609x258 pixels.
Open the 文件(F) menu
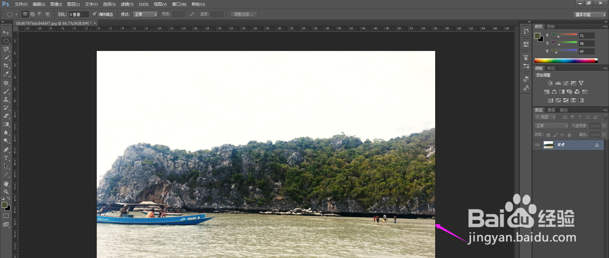click(21, 4)
